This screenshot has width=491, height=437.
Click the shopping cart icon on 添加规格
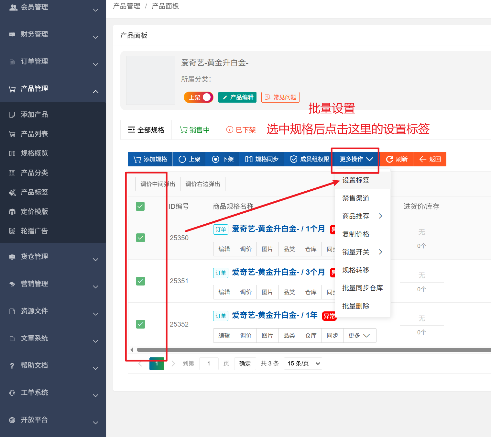(137, 159)
